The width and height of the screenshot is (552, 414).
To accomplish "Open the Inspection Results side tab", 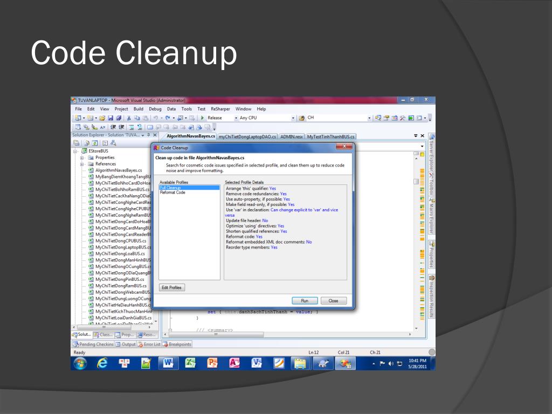I will coord(432,296).
